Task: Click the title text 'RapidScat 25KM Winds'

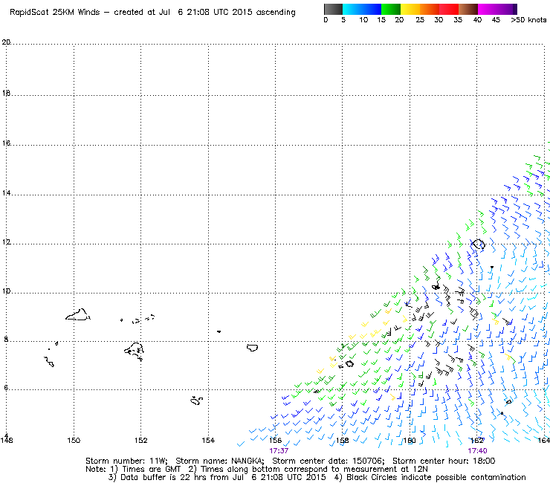Action: [55, 12]
